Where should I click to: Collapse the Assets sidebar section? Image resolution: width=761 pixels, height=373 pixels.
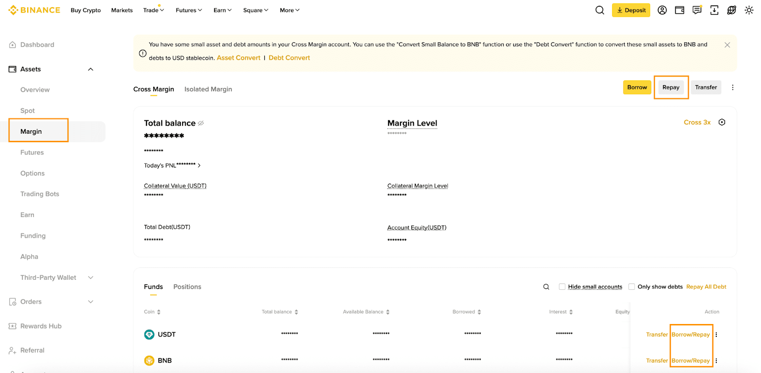(91, 69)
